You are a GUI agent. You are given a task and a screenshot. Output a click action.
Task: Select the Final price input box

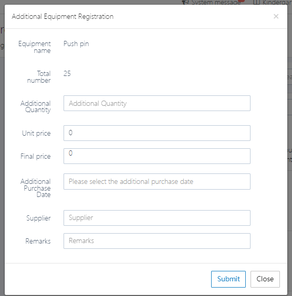(x=157, y=156)
